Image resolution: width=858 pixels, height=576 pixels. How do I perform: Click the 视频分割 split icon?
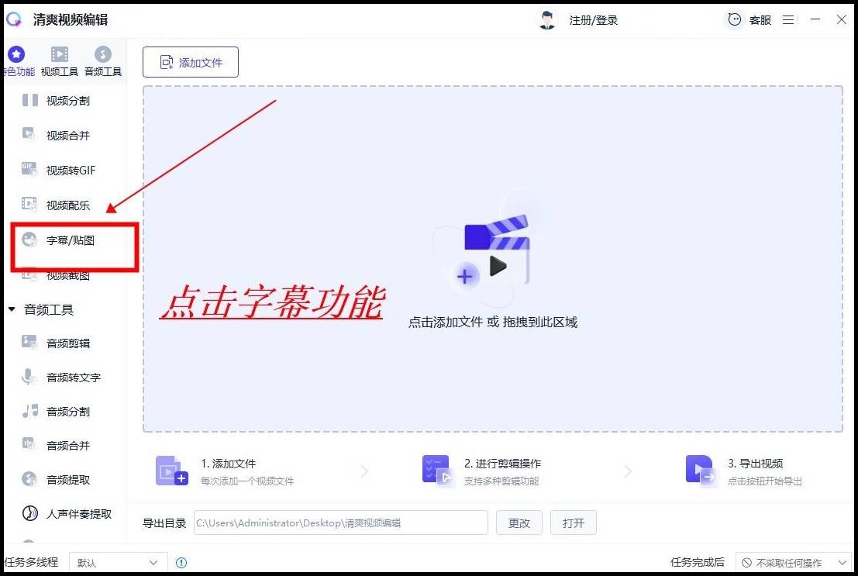29,100
